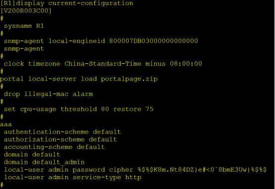Click the restore 75 value

point(134,109)
